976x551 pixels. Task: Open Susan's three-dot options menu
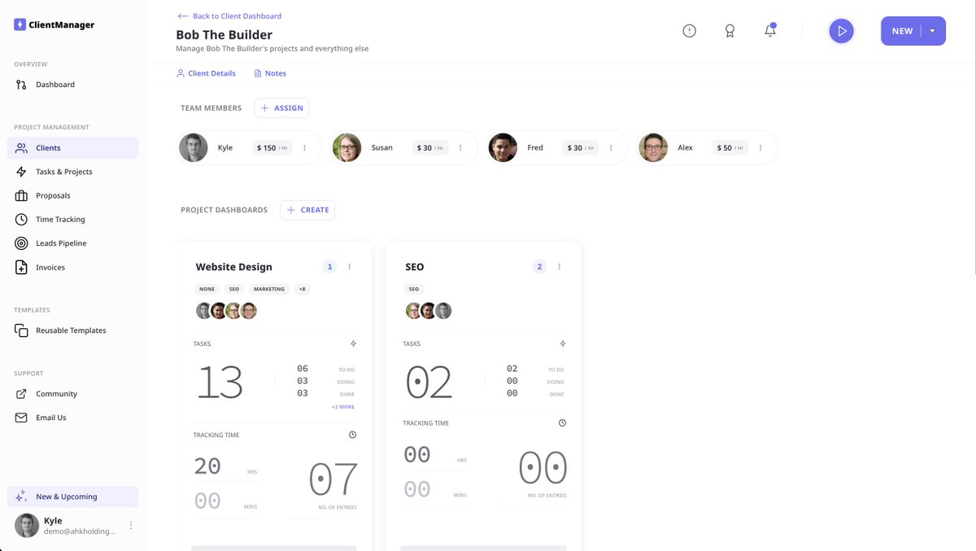click(x=460, y=147)
